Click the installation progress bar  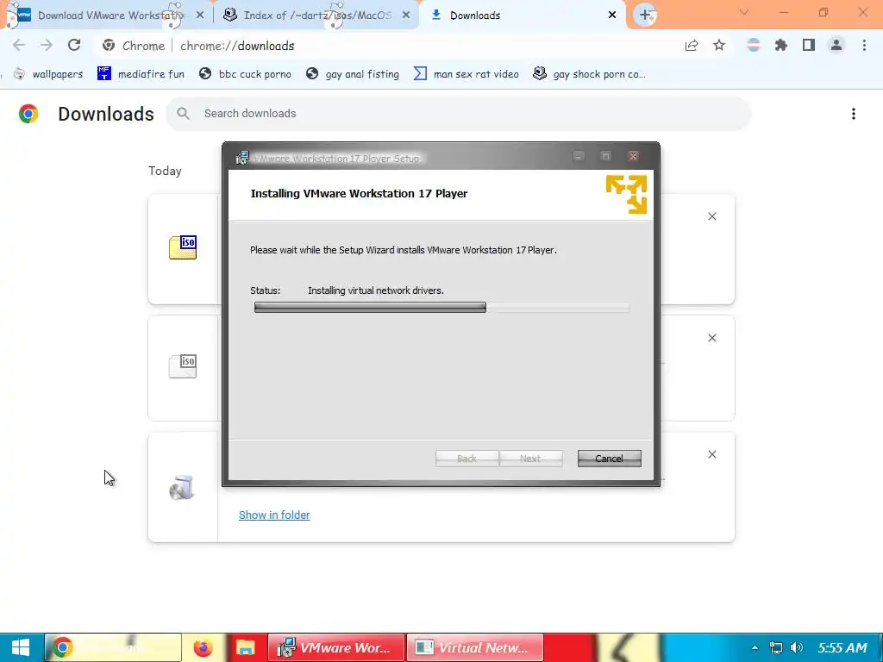coord(442,308)
